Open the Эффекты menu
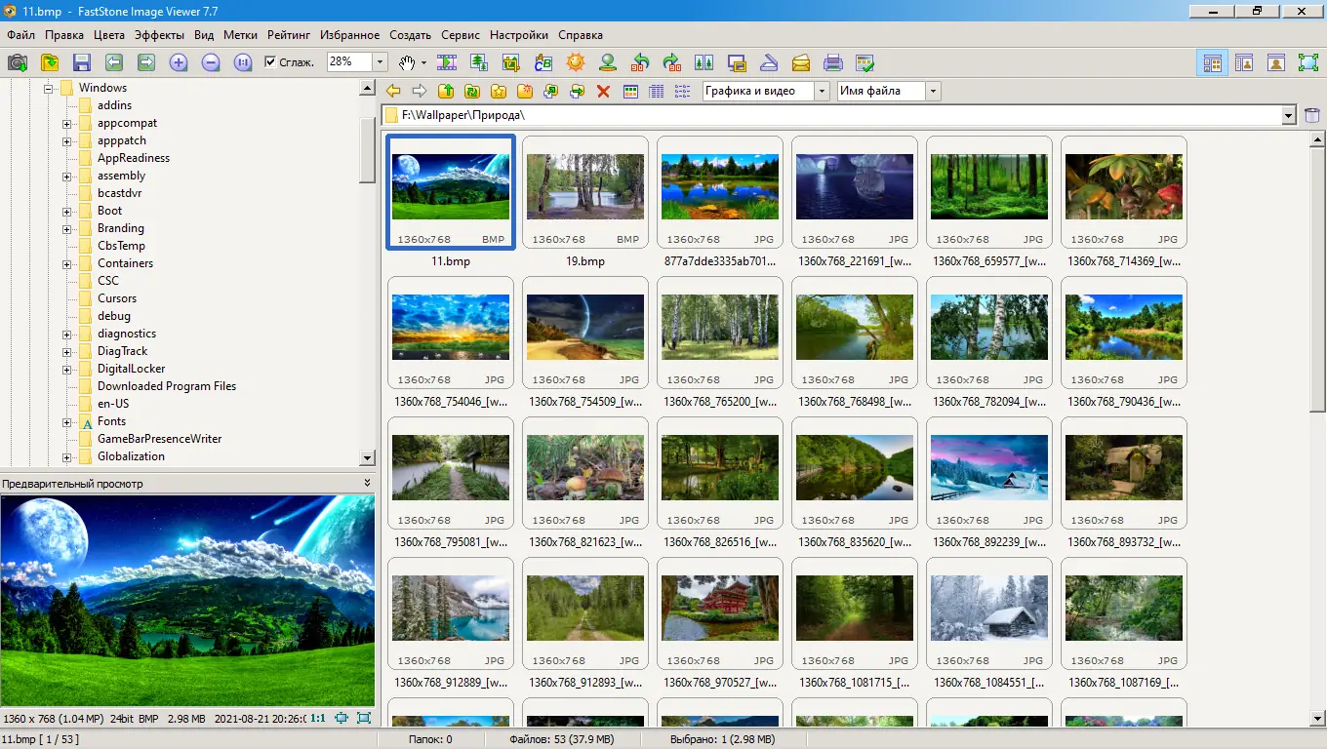 160,35
